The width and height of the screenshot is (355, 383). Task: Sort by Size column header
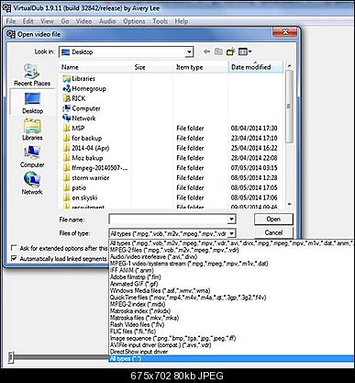(x=152, y=67)
